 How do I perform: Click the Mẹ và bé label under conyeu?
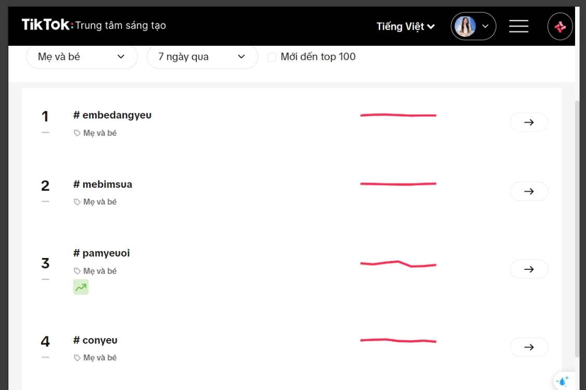click(x=100, y=358)
